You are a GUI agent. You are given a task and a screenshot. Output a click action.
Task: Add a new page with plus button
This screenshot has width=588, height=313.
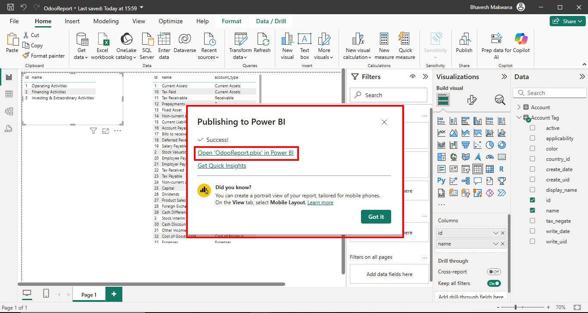click(114, 294)
